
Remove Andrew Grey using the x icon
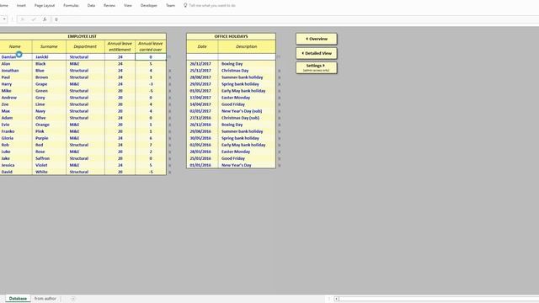pos(170,98)
